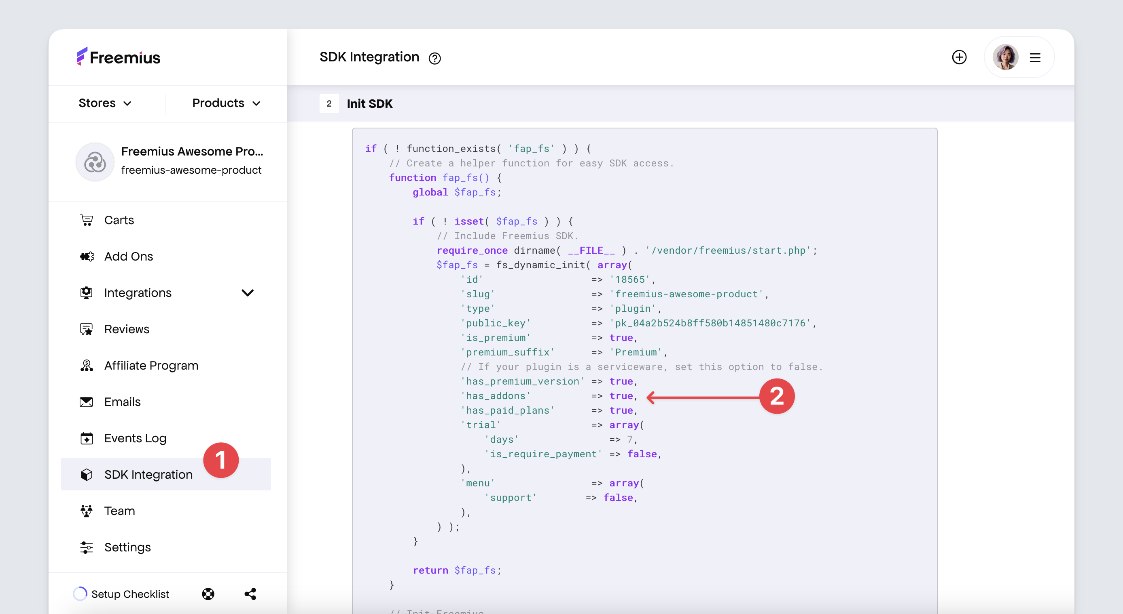The height and width of the screenshot is (614, 1123).
Task: Click the Setup Checklist progress ring
Action: [80, 593]
